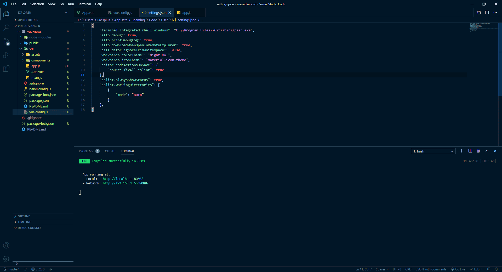
Task: Open the Source Control view
Action: [x=6, y=41]
